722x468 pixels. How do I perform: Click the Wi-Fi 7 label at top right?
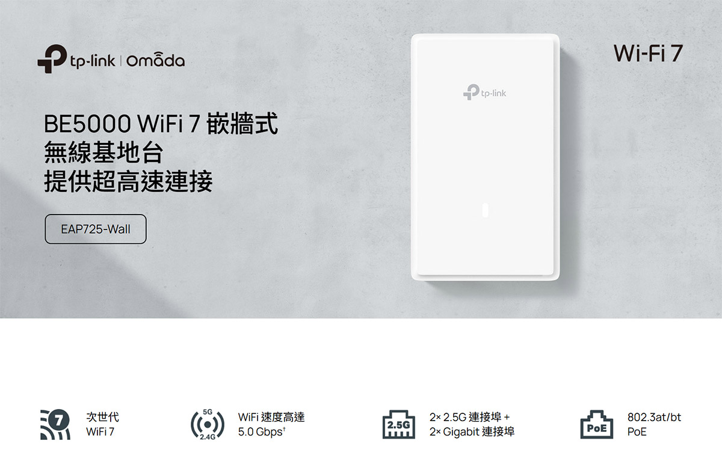tap(649, 53)
